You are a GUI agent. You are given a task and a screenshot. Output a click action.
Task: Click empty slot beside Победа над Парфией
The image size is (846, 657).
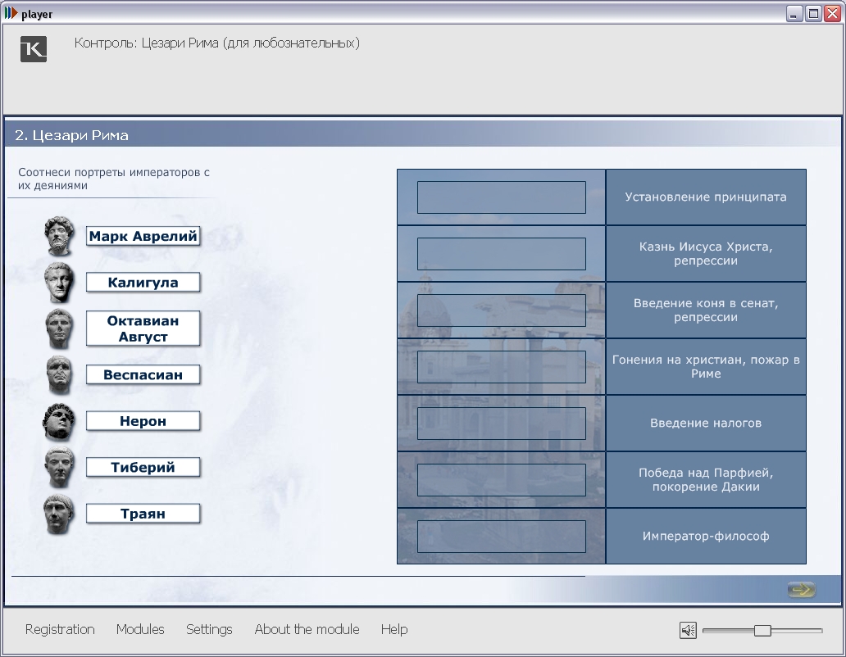coord(501,480)
